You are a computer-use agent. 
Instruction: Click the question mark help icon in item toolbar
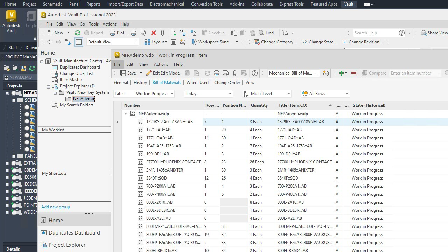[x=255, y=73]
